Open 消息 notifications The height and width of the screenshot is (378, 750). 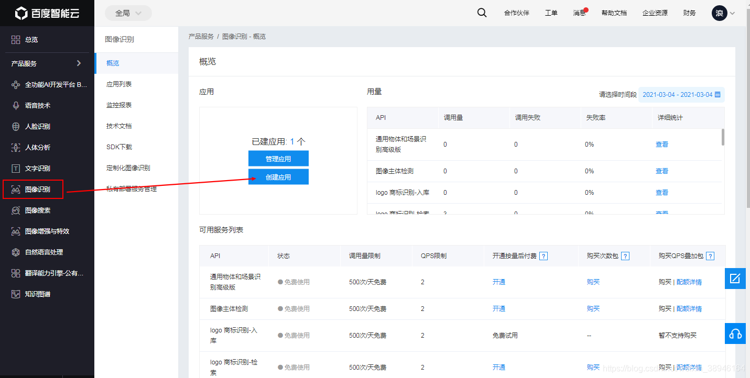pos(580,13)
